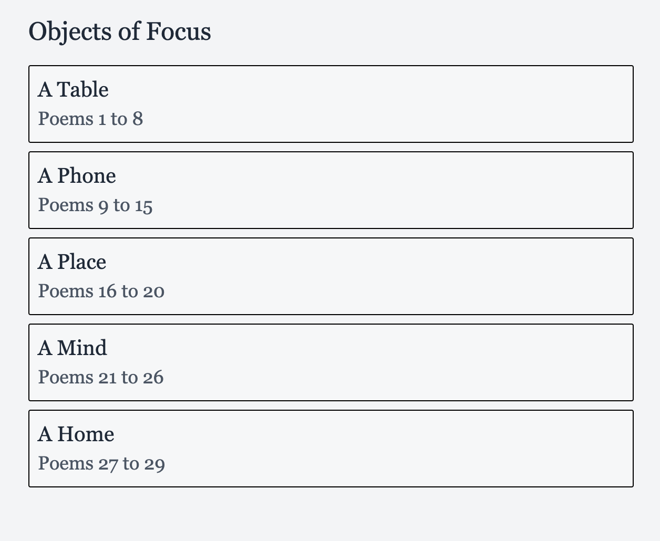Tap the "Poems 21 to 26" subtitle
This screenshot has width=660, height=541.
pos(101,378)
